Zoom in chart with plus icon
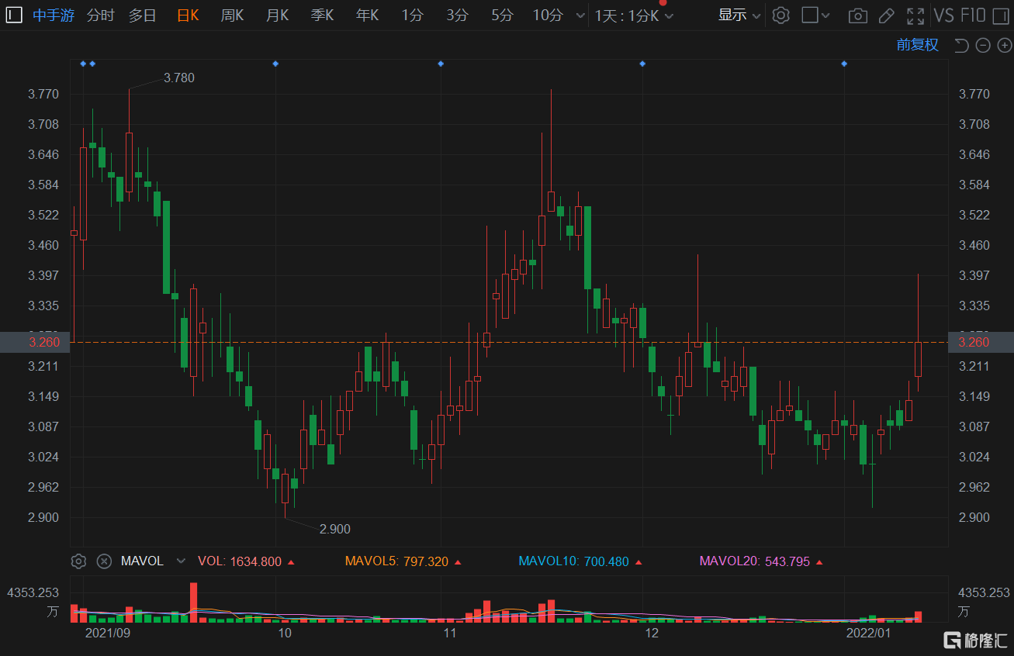 click(1004, 46)
